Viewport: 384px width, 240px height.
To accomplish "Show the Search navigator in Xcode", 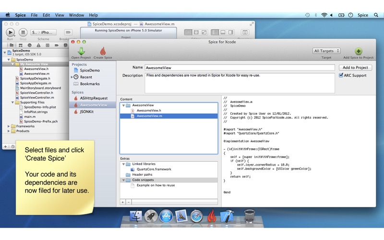I will pyautogui.click(x=30, y=45).
